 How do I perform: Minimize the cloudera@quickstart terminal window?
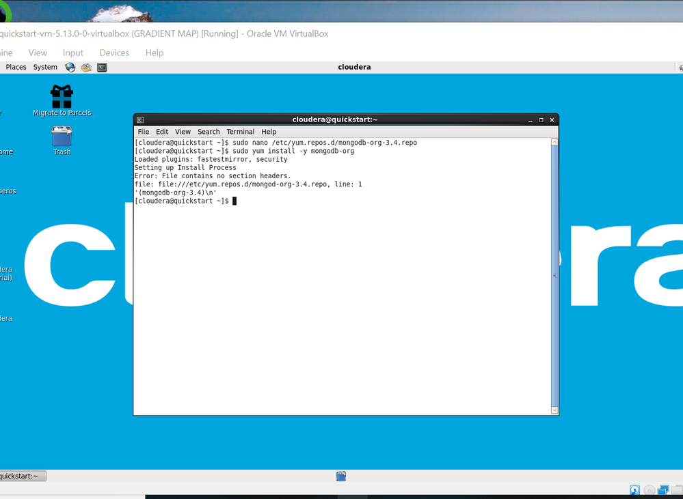point(530,120)
